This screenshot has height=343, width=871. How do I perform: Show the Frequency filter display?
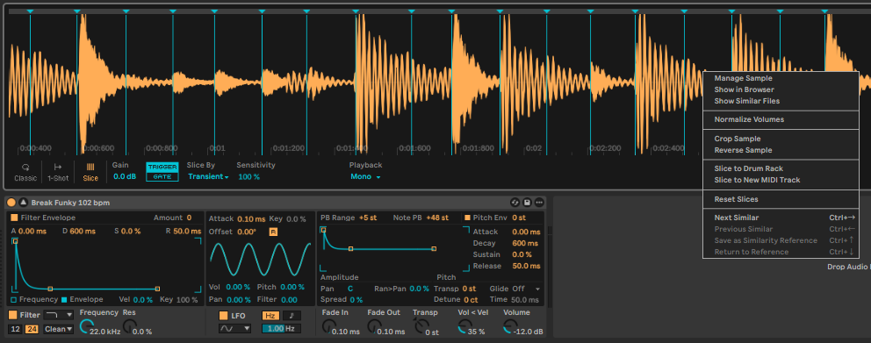coord(33,299)
